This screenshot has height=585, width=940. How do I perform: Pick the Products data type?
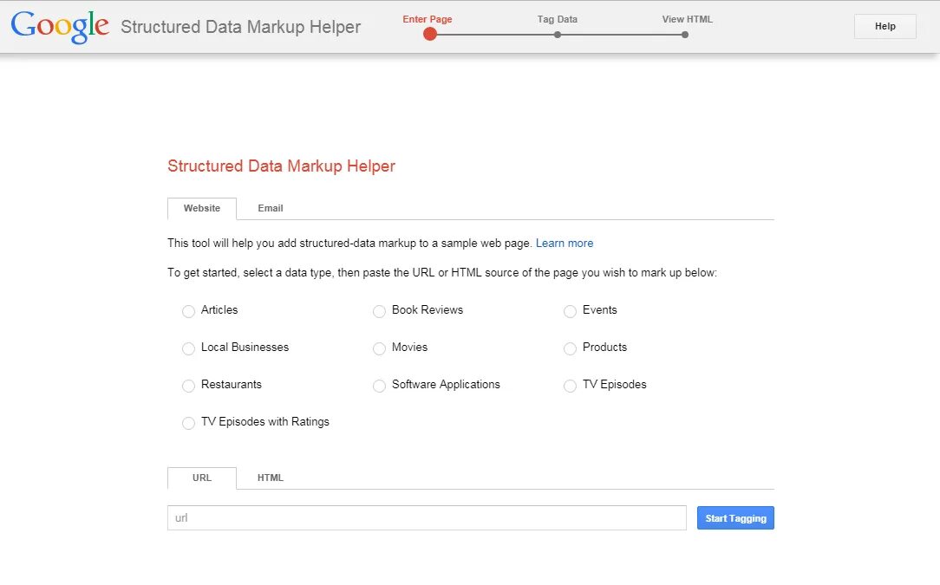click(570, 348)
